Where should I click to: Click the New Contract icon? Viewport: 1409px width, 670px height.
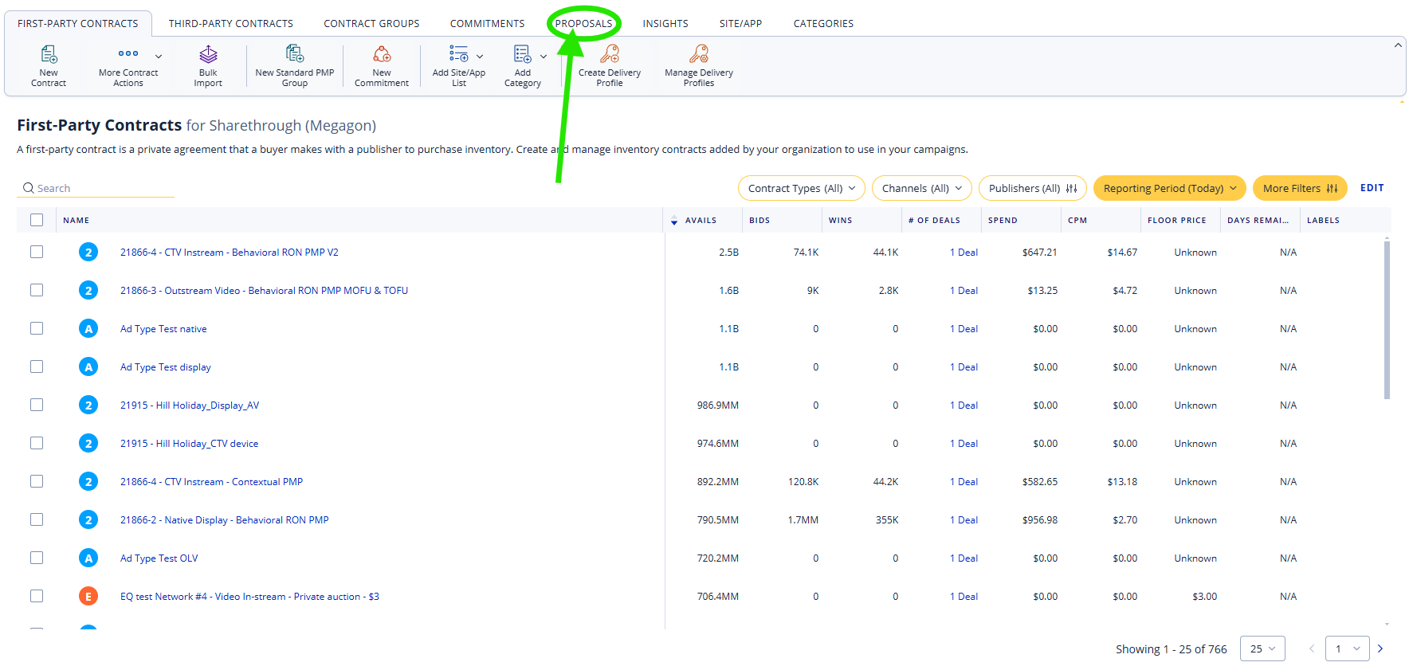[x=49, y=54]
